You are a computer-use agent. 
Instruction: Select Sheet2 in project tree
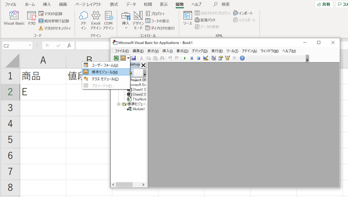(x=137, y=94)
